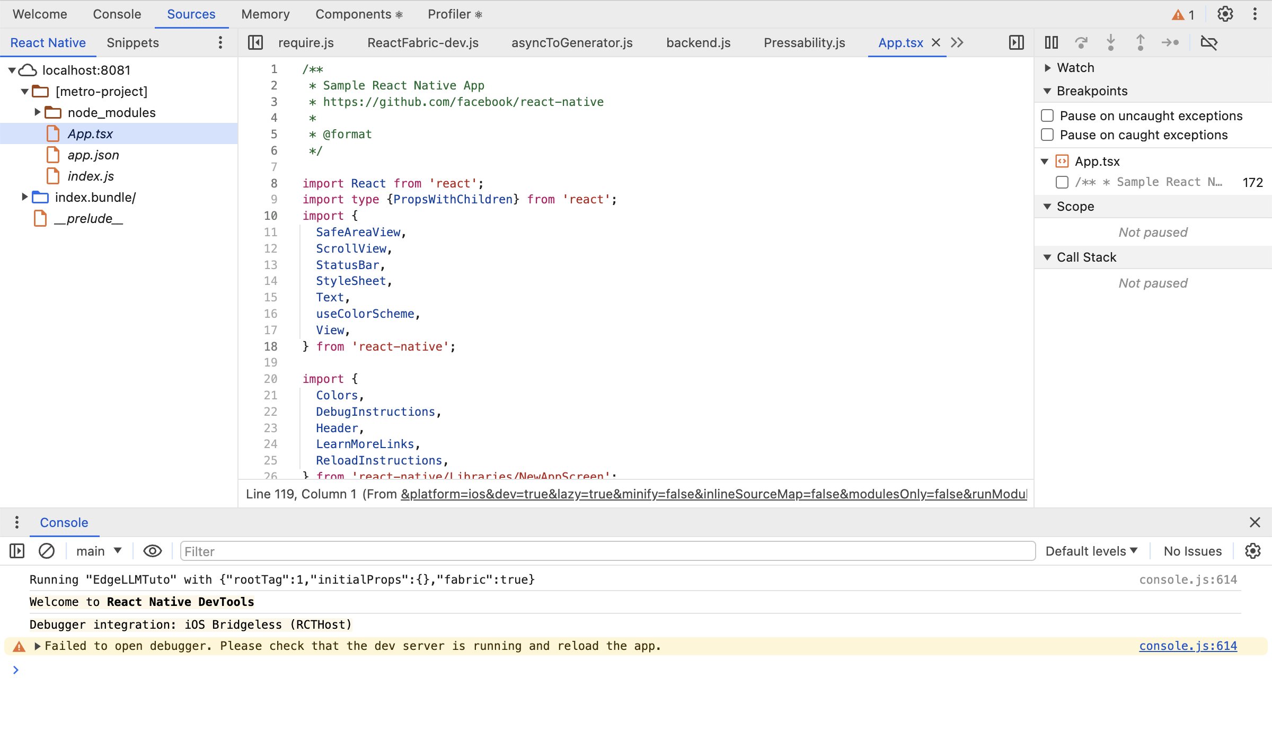Open the backend.js file tab
The width and height of the screenshot is (1272, 750).
coord(698,43)
